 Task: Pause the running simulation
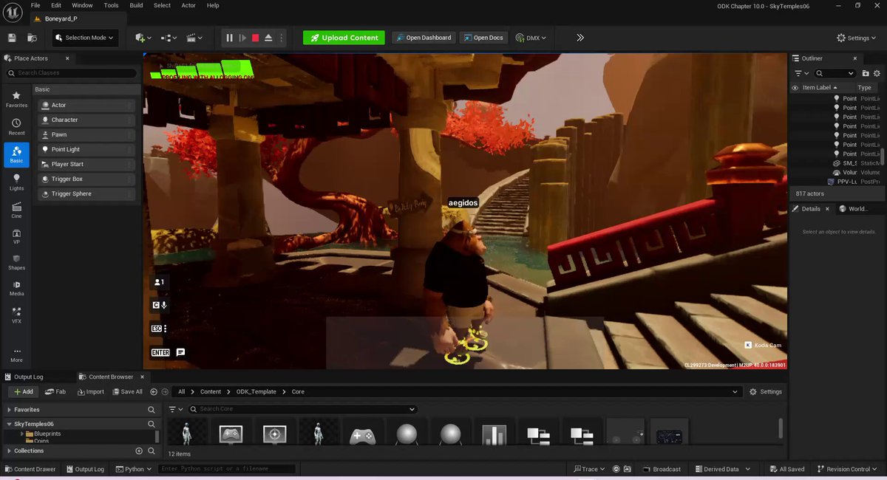pos(229,38)
